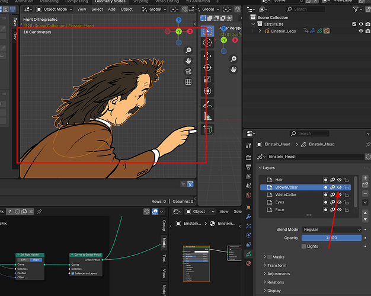Open the Render properties tab
371x296 pixels.
(248, 157)
